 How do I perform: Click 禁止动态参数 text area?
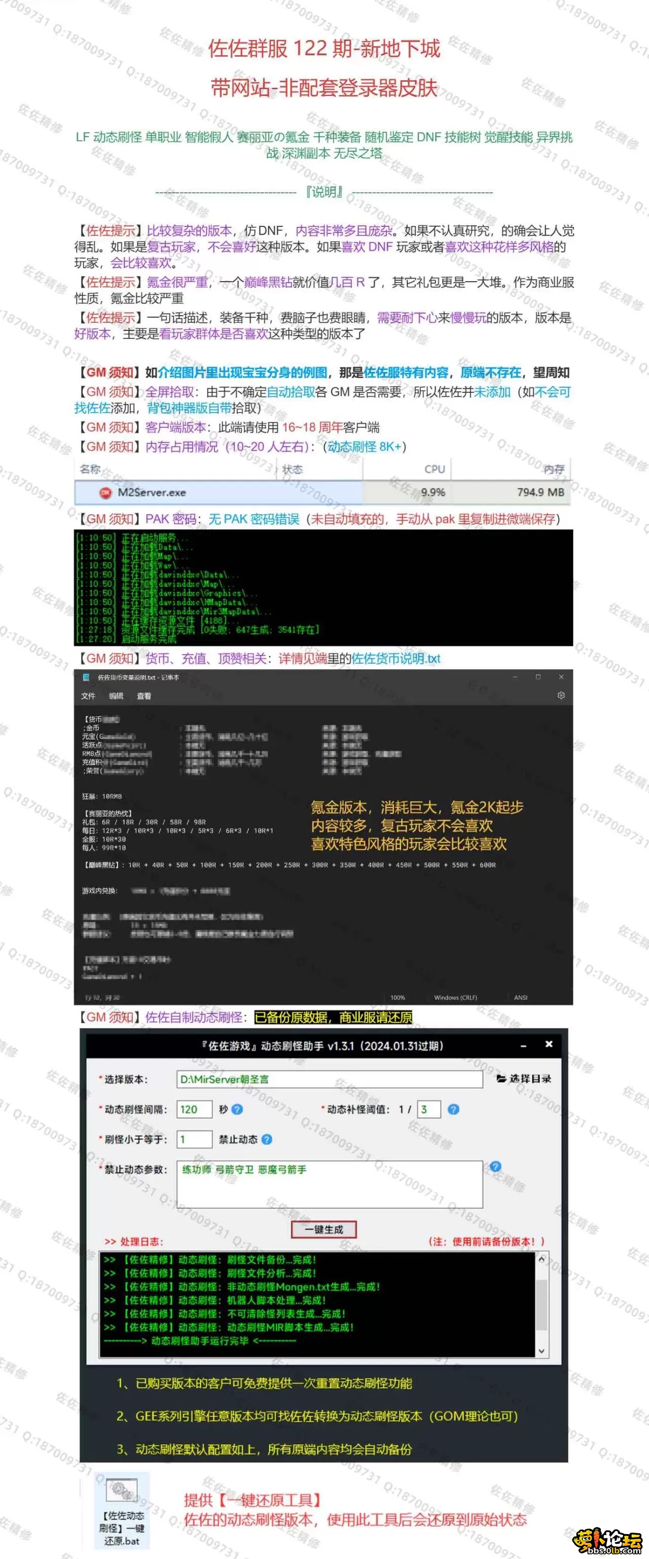[330, 1184]
